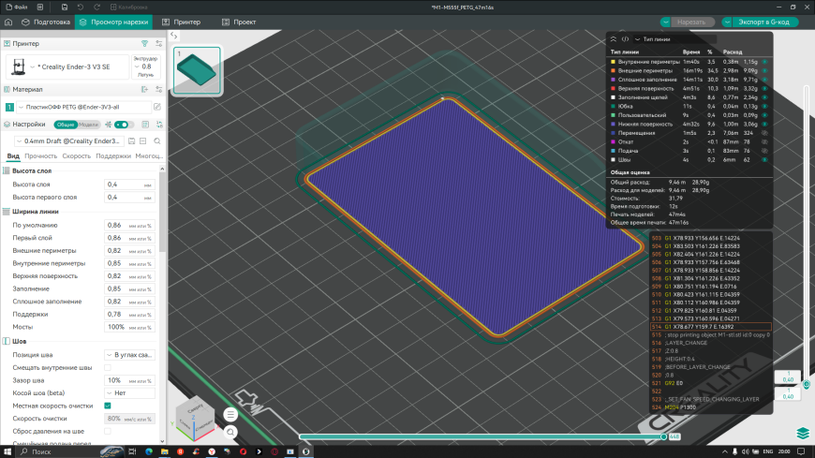The image size is (815, 458).
Task: Switch to the Подготовка tab
Action: (x=46, y=22)
